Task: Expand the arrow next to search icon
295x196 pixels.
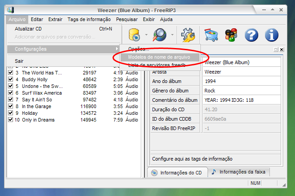Action: (172, 35)
